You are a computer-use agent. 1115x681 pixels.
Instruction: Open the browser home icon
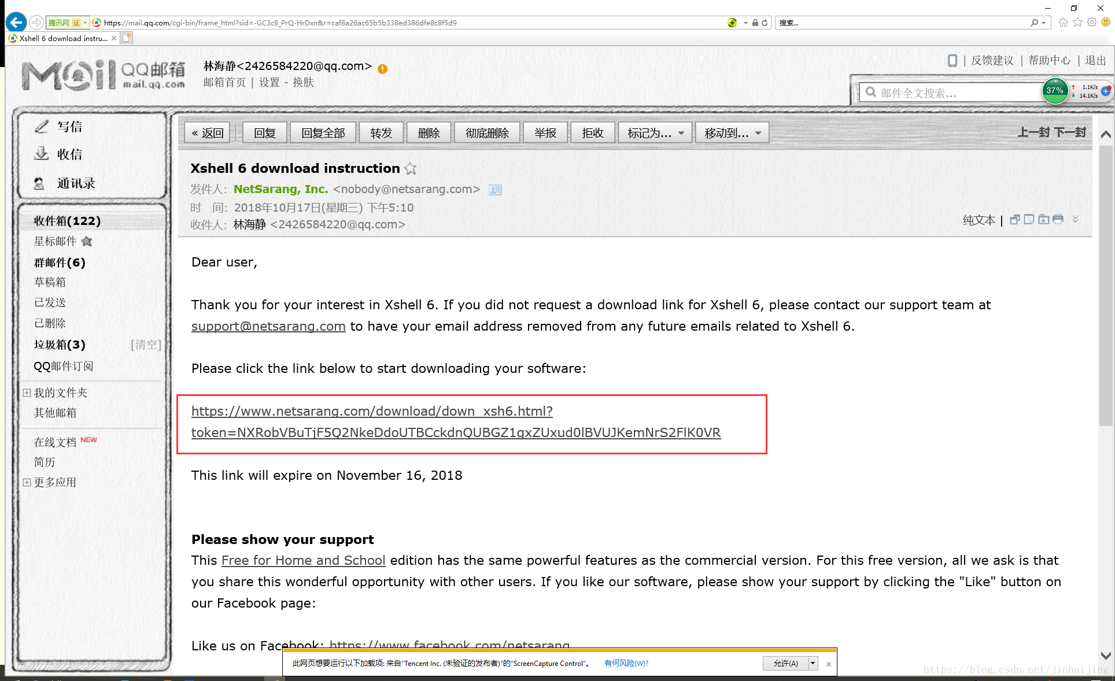point(1063,23)
